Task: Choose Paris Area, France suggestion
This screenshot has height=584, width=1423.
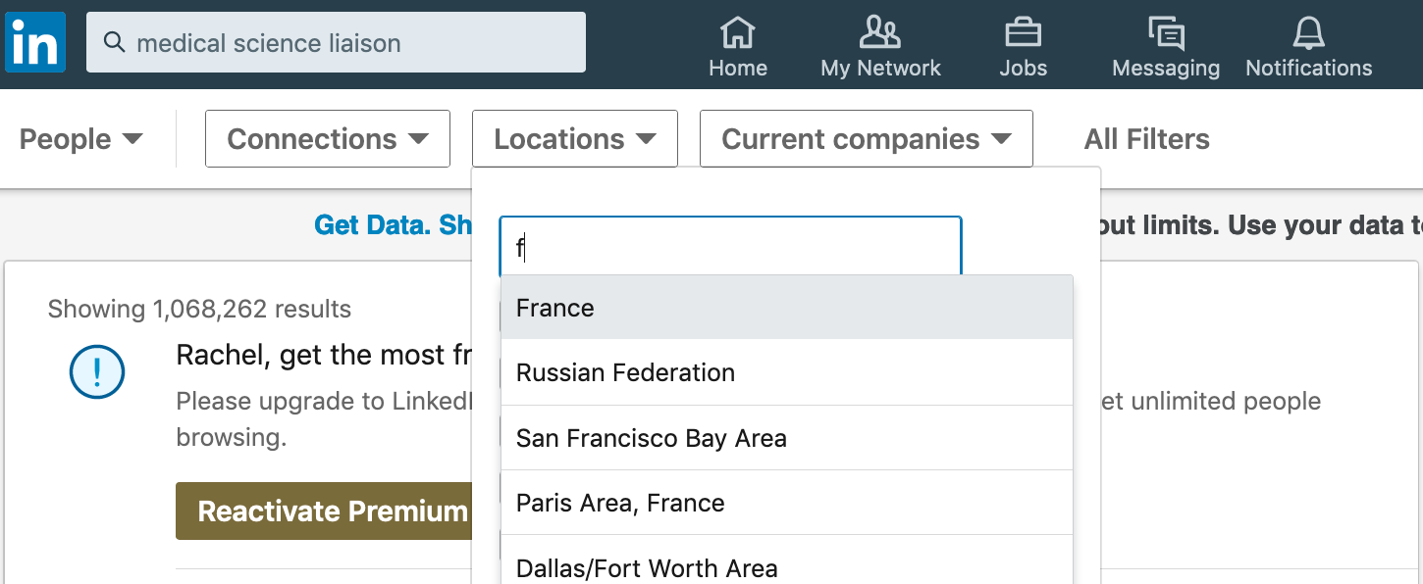Action: (787, 503)
